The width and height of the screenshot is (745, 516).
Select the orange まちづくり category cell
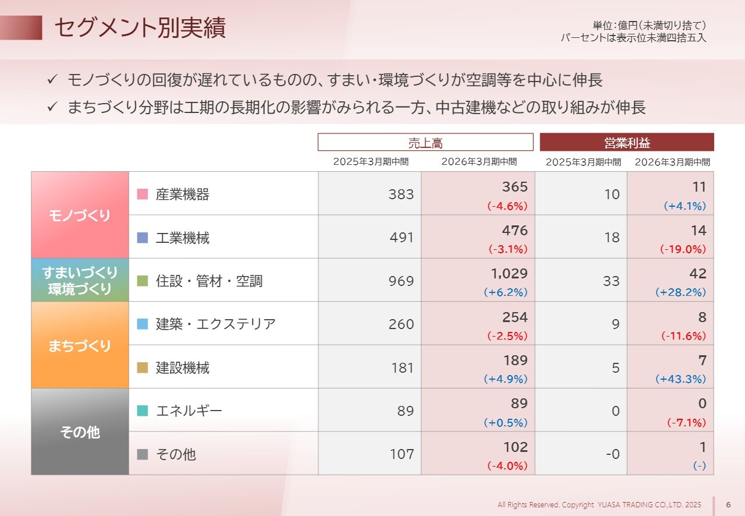pos(80,345)
